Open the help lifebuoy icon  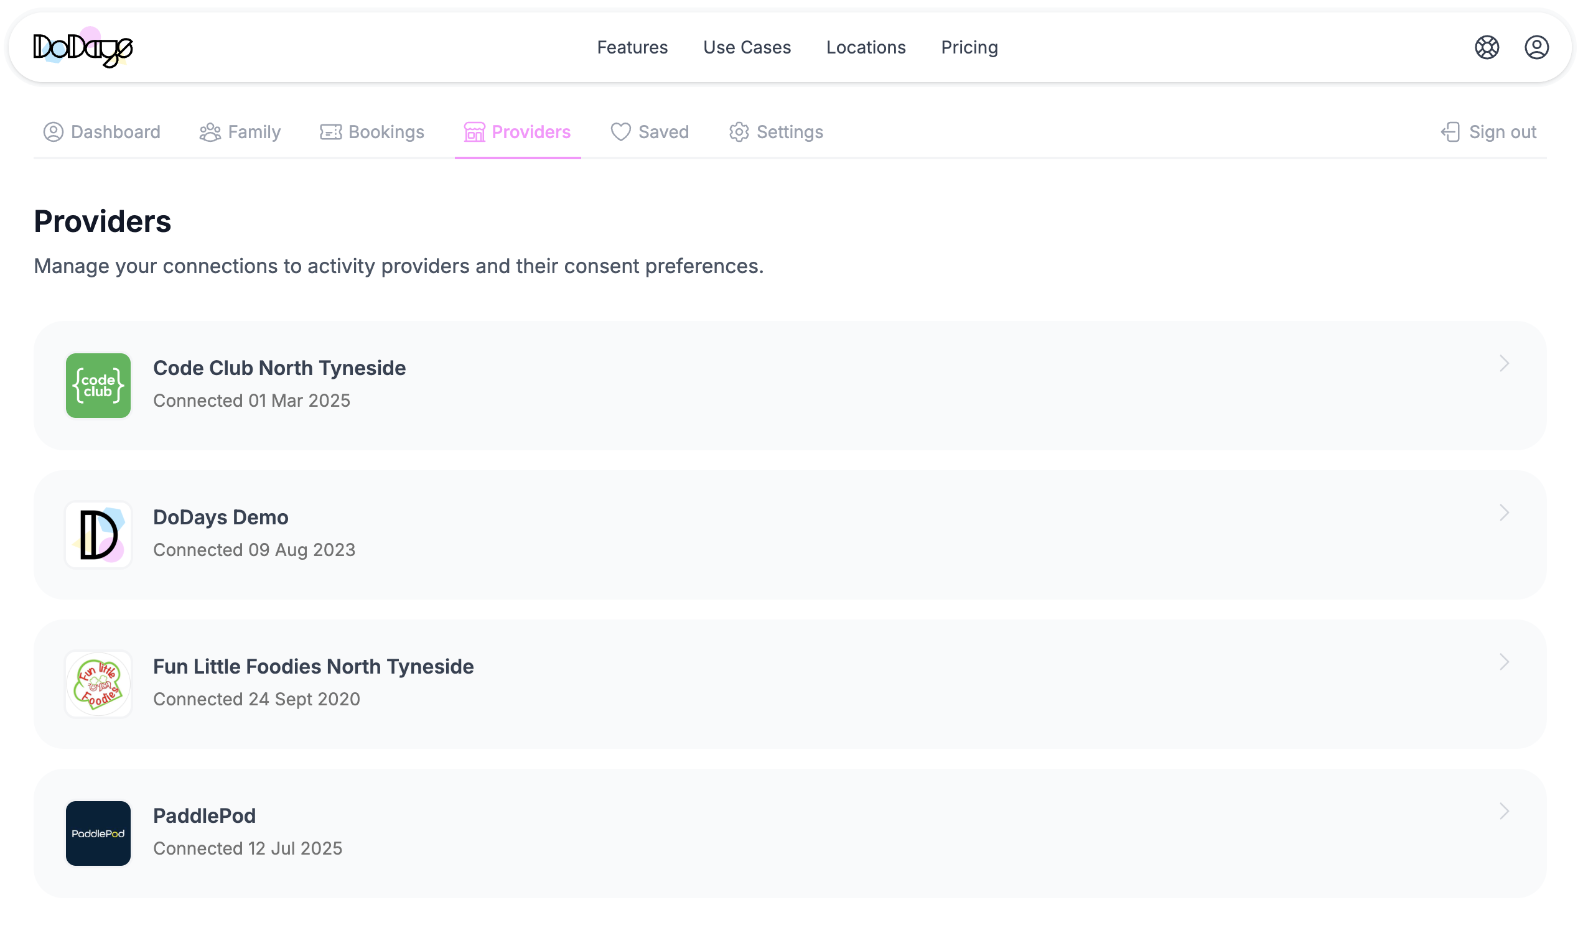click(x=1487, y=48)
